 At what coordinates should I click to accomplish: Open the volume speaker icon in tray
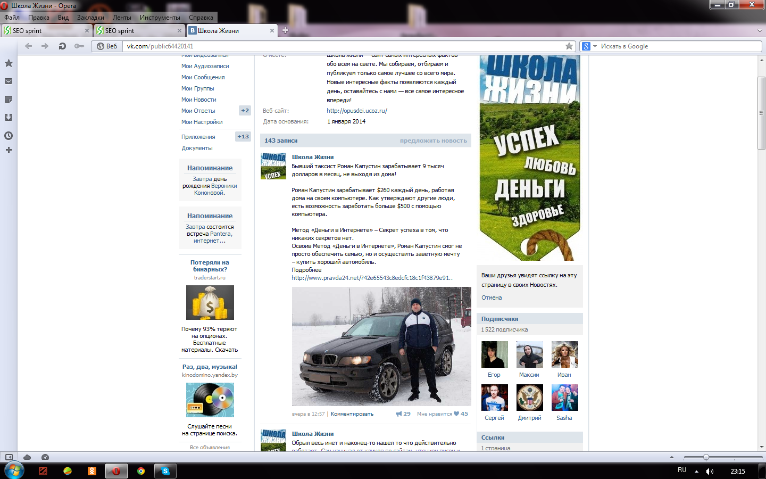click(709, 472)
